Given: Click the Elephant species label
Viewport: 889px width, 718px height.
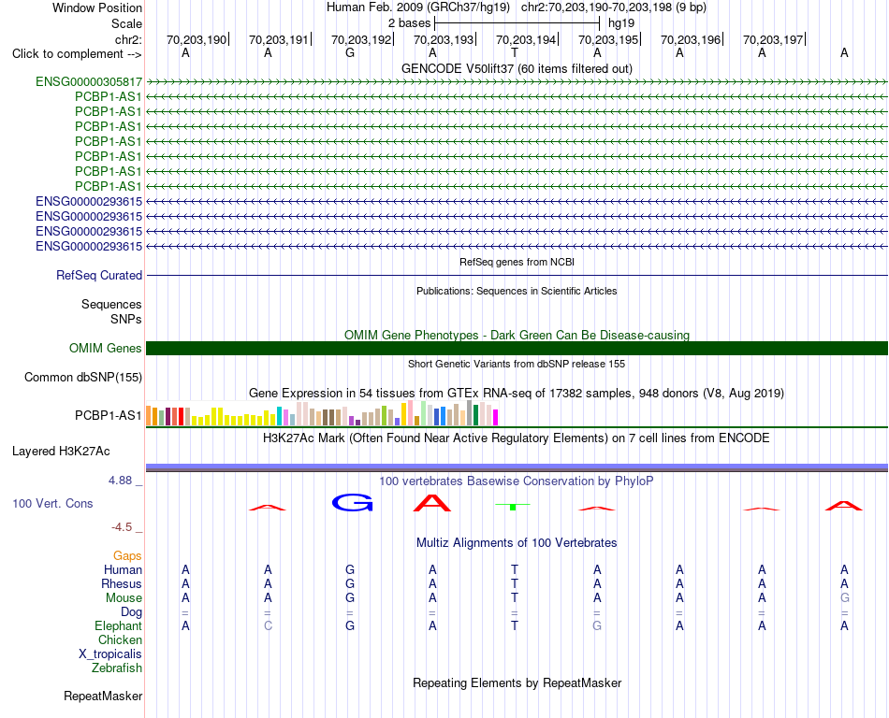Looking at the screenshot, I should coord(119,625).
